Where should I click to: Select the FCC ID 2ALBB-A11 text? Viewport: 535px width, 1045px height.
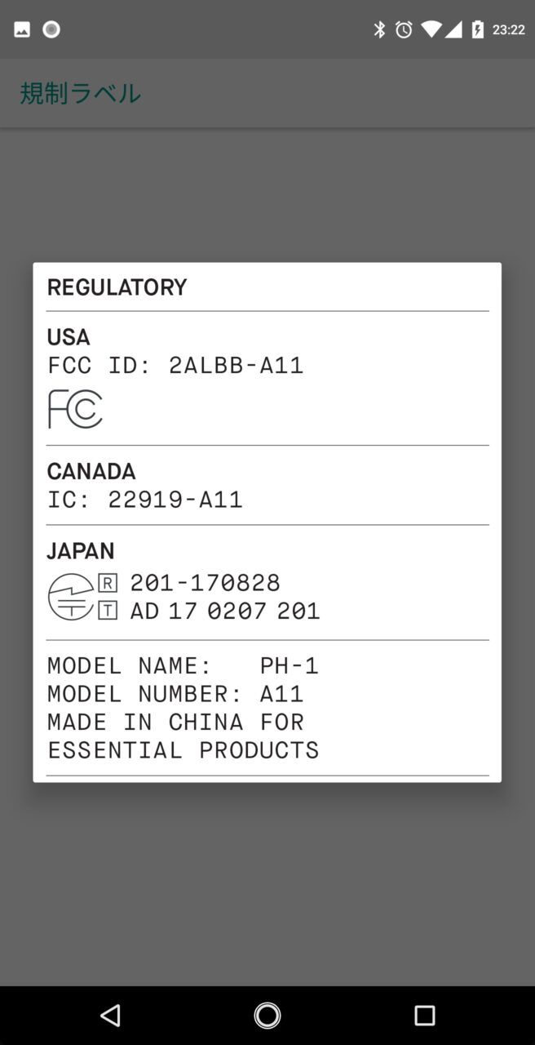coord(175,365)
